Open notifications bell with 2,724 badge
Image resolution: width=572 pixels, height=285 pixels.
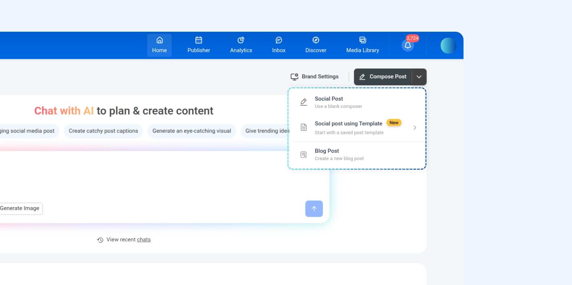pos(408,45)
